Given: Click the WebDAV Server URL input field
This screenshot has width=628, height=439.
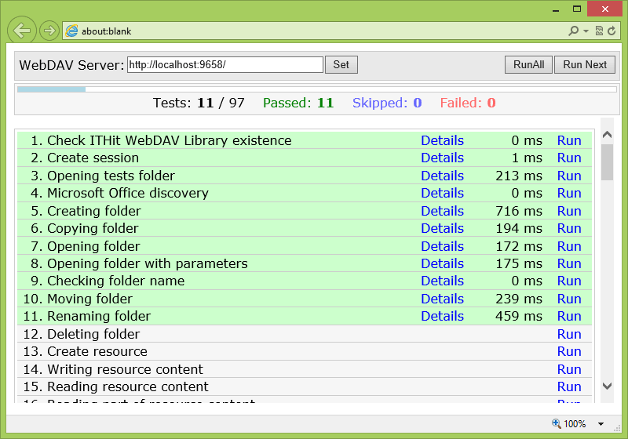Looking at the screenshot, I should pyautogui.click(x=225, y=65).
